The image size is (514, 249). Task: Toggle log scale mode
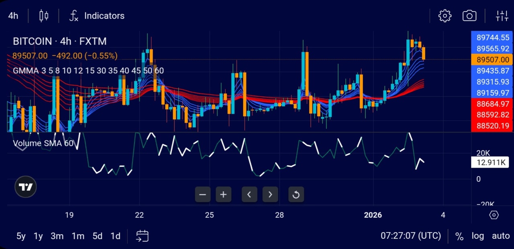coord(477,236)
